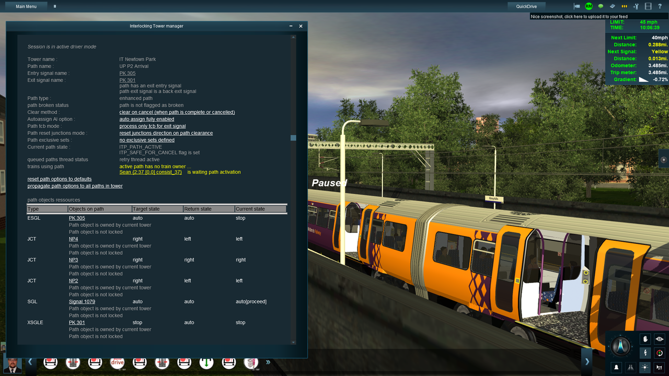Toggle the headlights beam icon
This screenshot has height=376, width=669.
(x=631, y=367)
